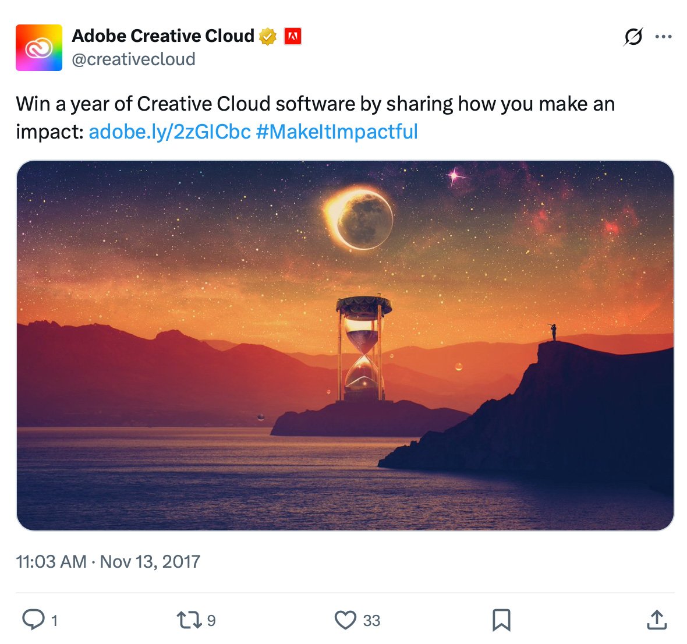Like the tweet

click(x=345, y=620)
